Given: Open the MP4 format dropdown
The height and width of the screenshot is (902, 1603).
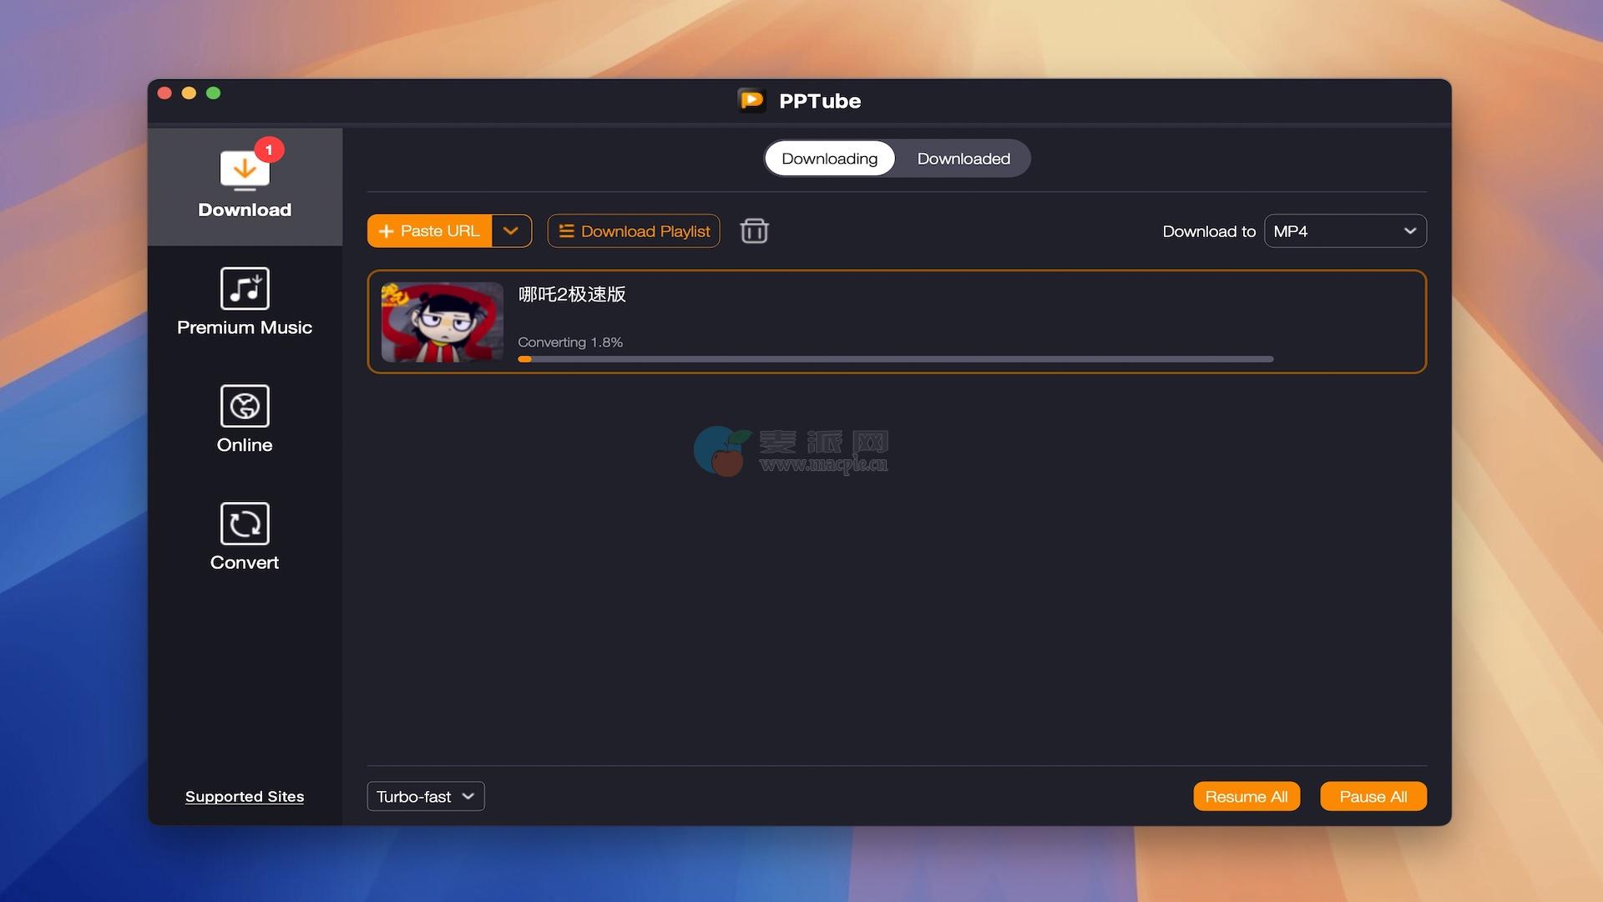Looking at the screenshot, I should pos(1345,231).
